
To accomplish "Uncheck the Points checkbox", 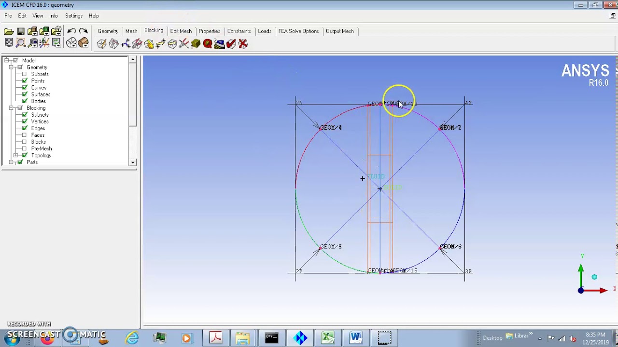I will click(x=25, y=81).
